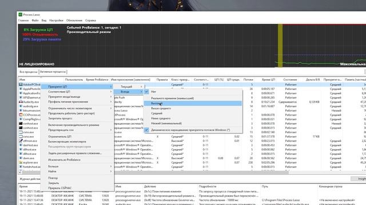Sort by the Состояние column header

pos(290,80)
